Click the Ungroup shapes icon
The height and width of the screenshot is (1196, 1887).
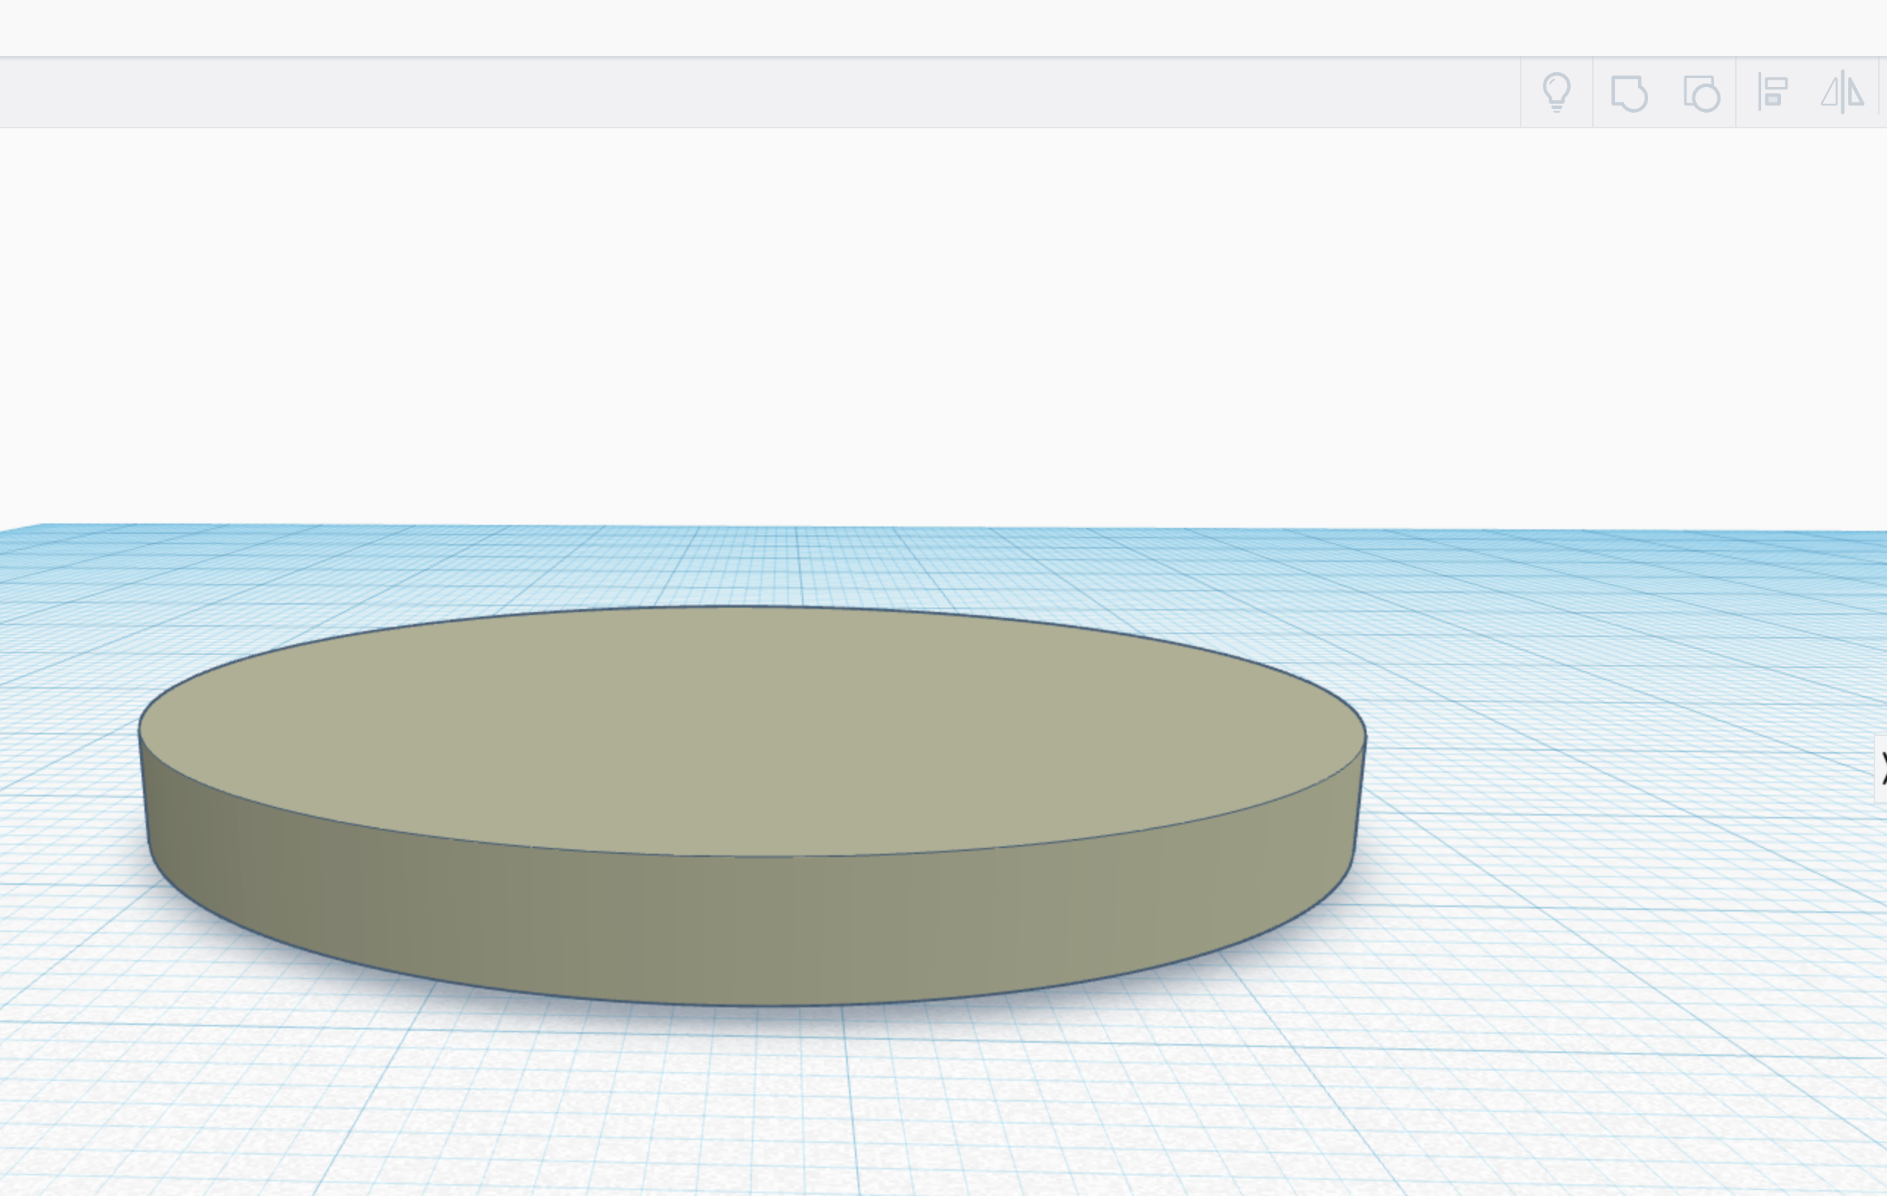1701,93
